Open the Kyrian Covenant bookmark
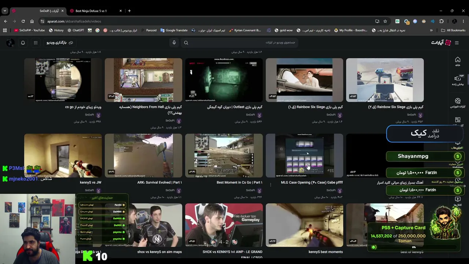 point(245,30)
